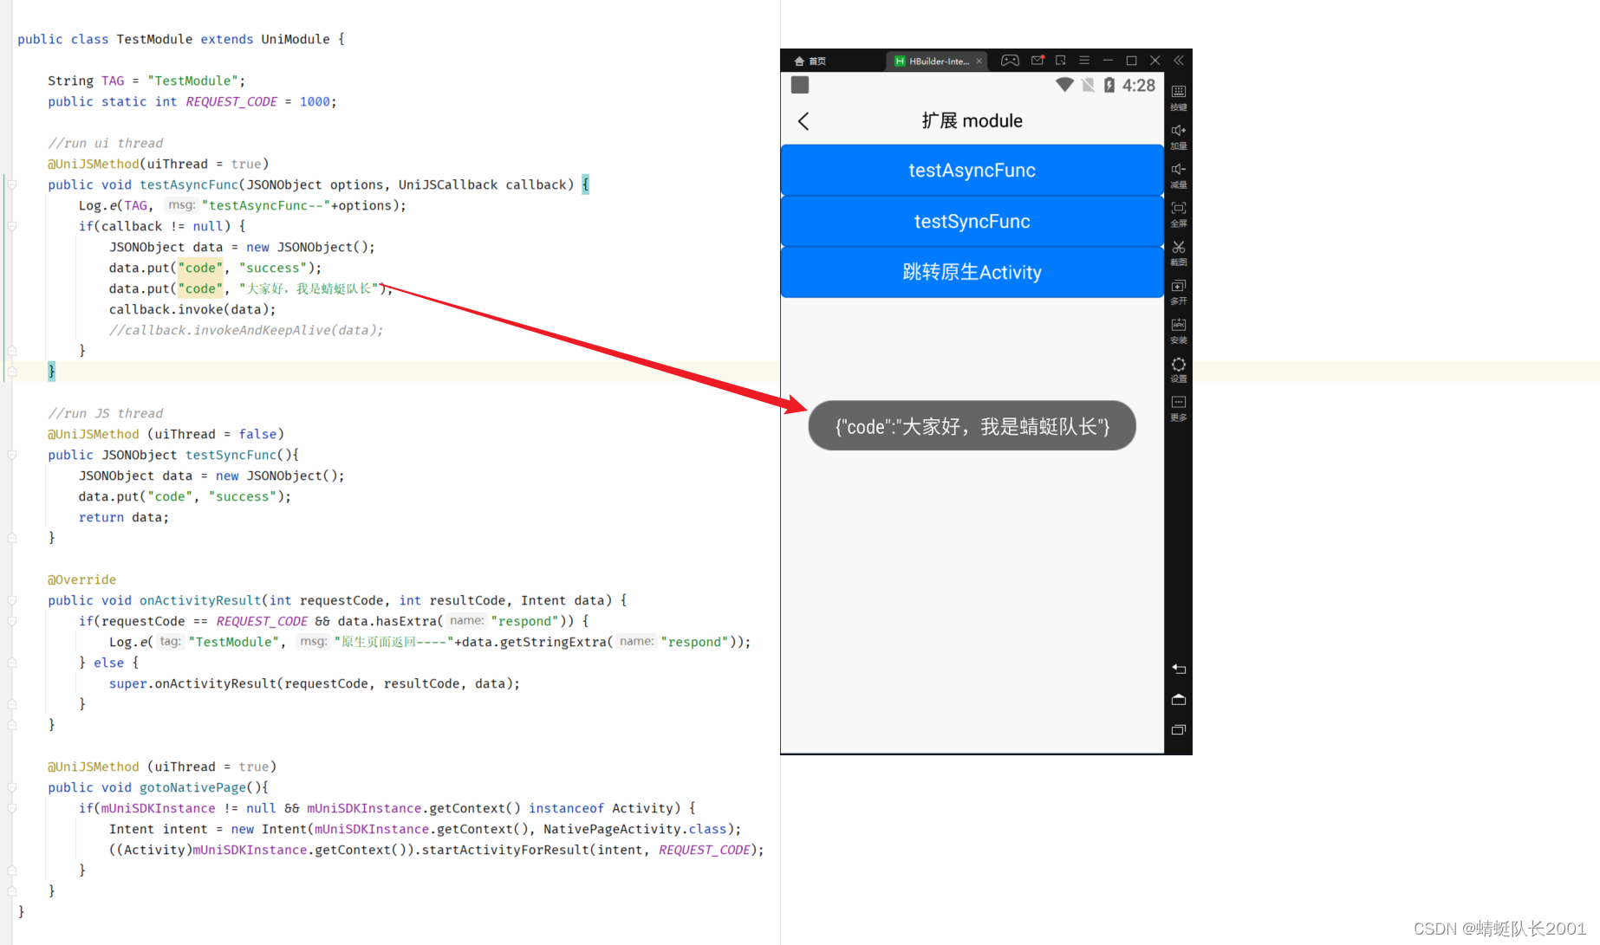Click the battery icon in Android status bar
1600x945 pixels.
pyautogui.click(x=1109, y=85)
